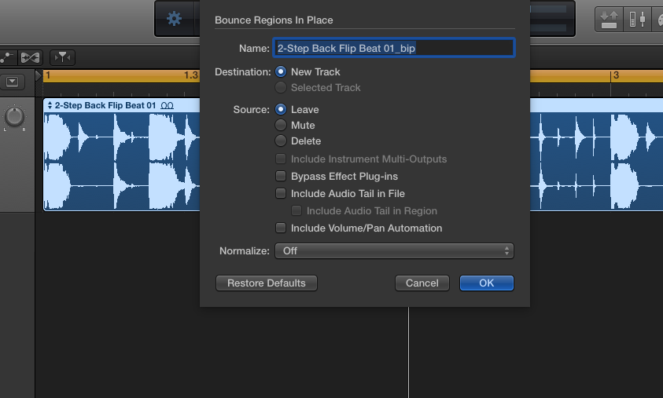Viewport: 663px width, 398px height.
Task: Choose New Track as destination
Action: pos(281,72)
